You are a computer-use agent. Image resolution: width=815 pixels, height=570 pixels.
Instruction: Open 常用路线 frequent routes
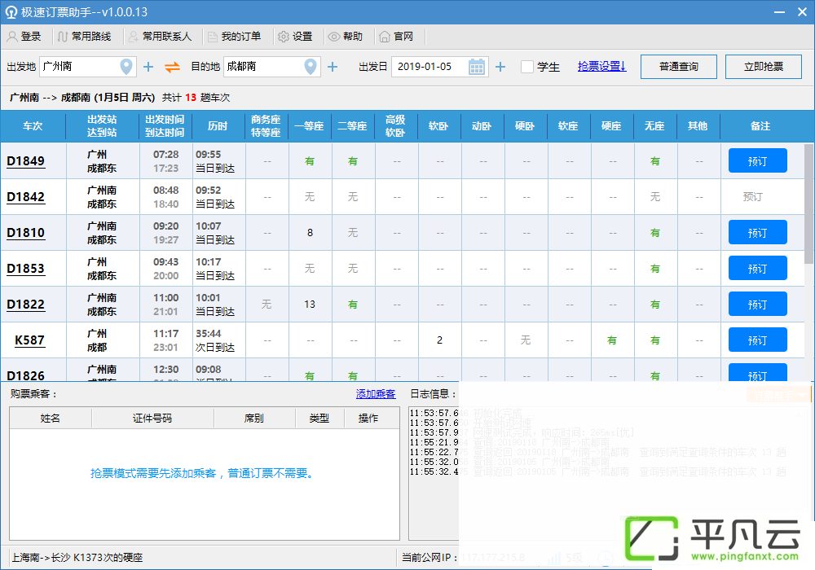tap(84, 37)
